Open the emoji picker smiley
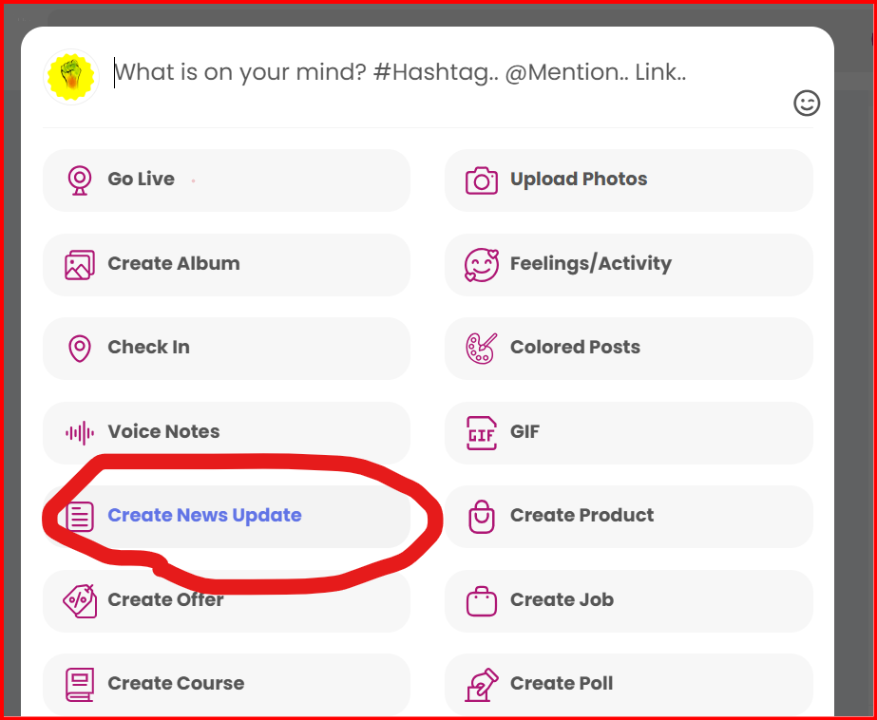 [807, 104]
